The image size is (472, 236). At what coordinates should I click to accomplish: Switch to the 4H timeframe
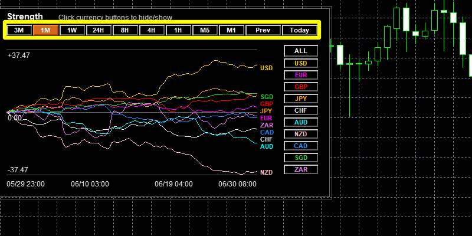(x=152, y=30)
